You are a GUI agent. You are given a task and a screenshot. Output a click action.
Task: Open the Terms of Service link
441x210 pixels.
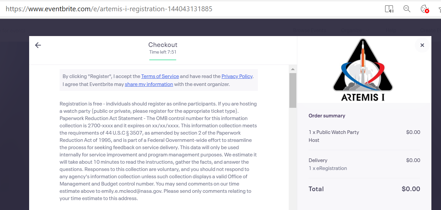point(160,76)
